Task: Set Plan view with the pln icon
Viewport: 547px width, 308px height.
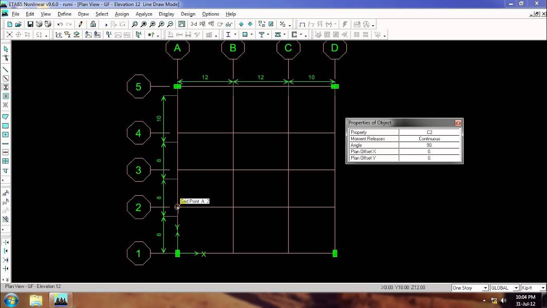Action: [x=203, y=24]
